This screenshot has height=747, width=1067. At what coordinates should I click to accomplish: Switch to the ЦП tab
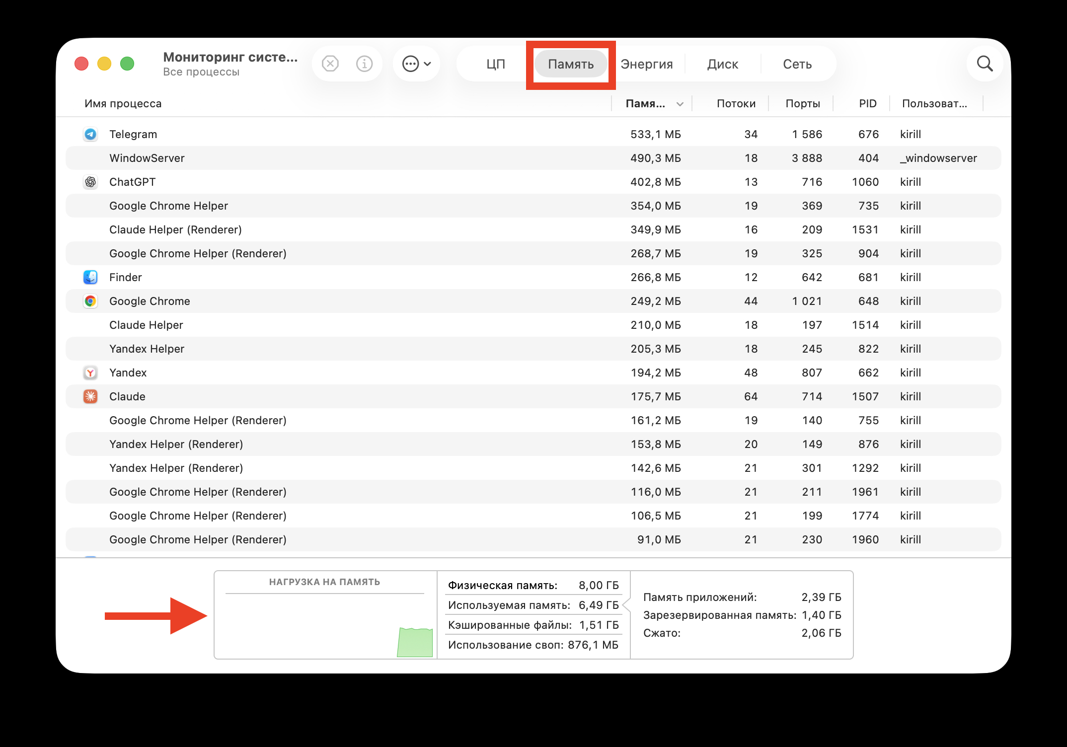(x=495, y=64)
